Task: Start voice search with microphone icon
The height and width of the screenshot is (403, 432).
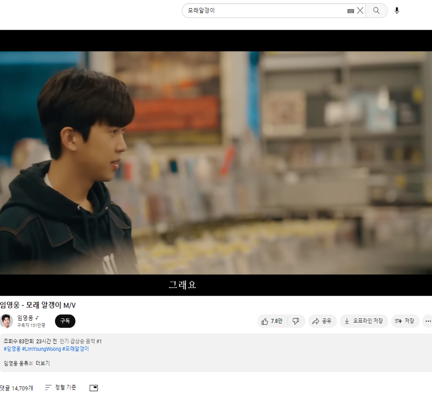Action: click(x=397, y=11)
